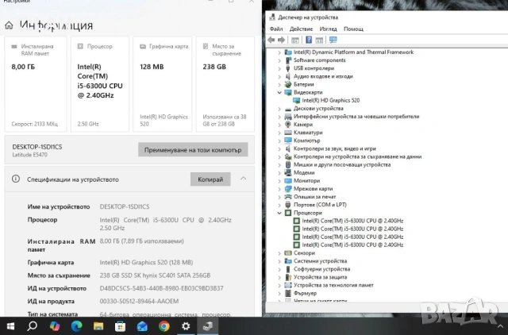
Task: Open the Outlook mail taskbar icon
Action: point(142,326)
